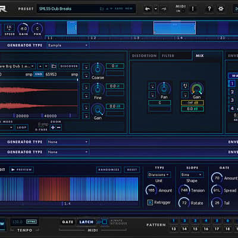Click lower modulation icon beside Fine knob
238x238 pixels.
[86, 95]
